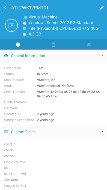Tap the SiteName custom field
Screen dimensions: 107x190
pos(11,180)
